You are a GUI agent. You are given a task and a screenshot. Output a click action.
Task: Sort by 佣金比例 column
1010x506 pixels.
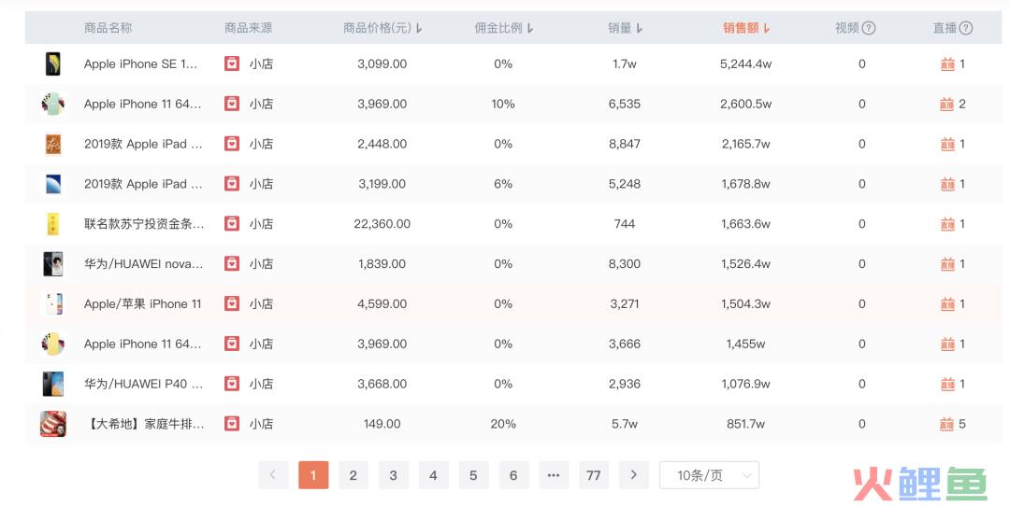coord(504,28)
